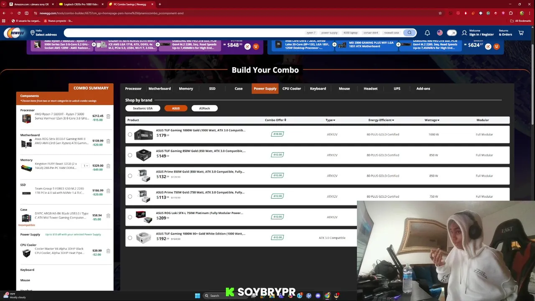Viewport: 535px width, 301px height.
Task: Open the weather widget in taskbar
Action: tap(14, 296)
